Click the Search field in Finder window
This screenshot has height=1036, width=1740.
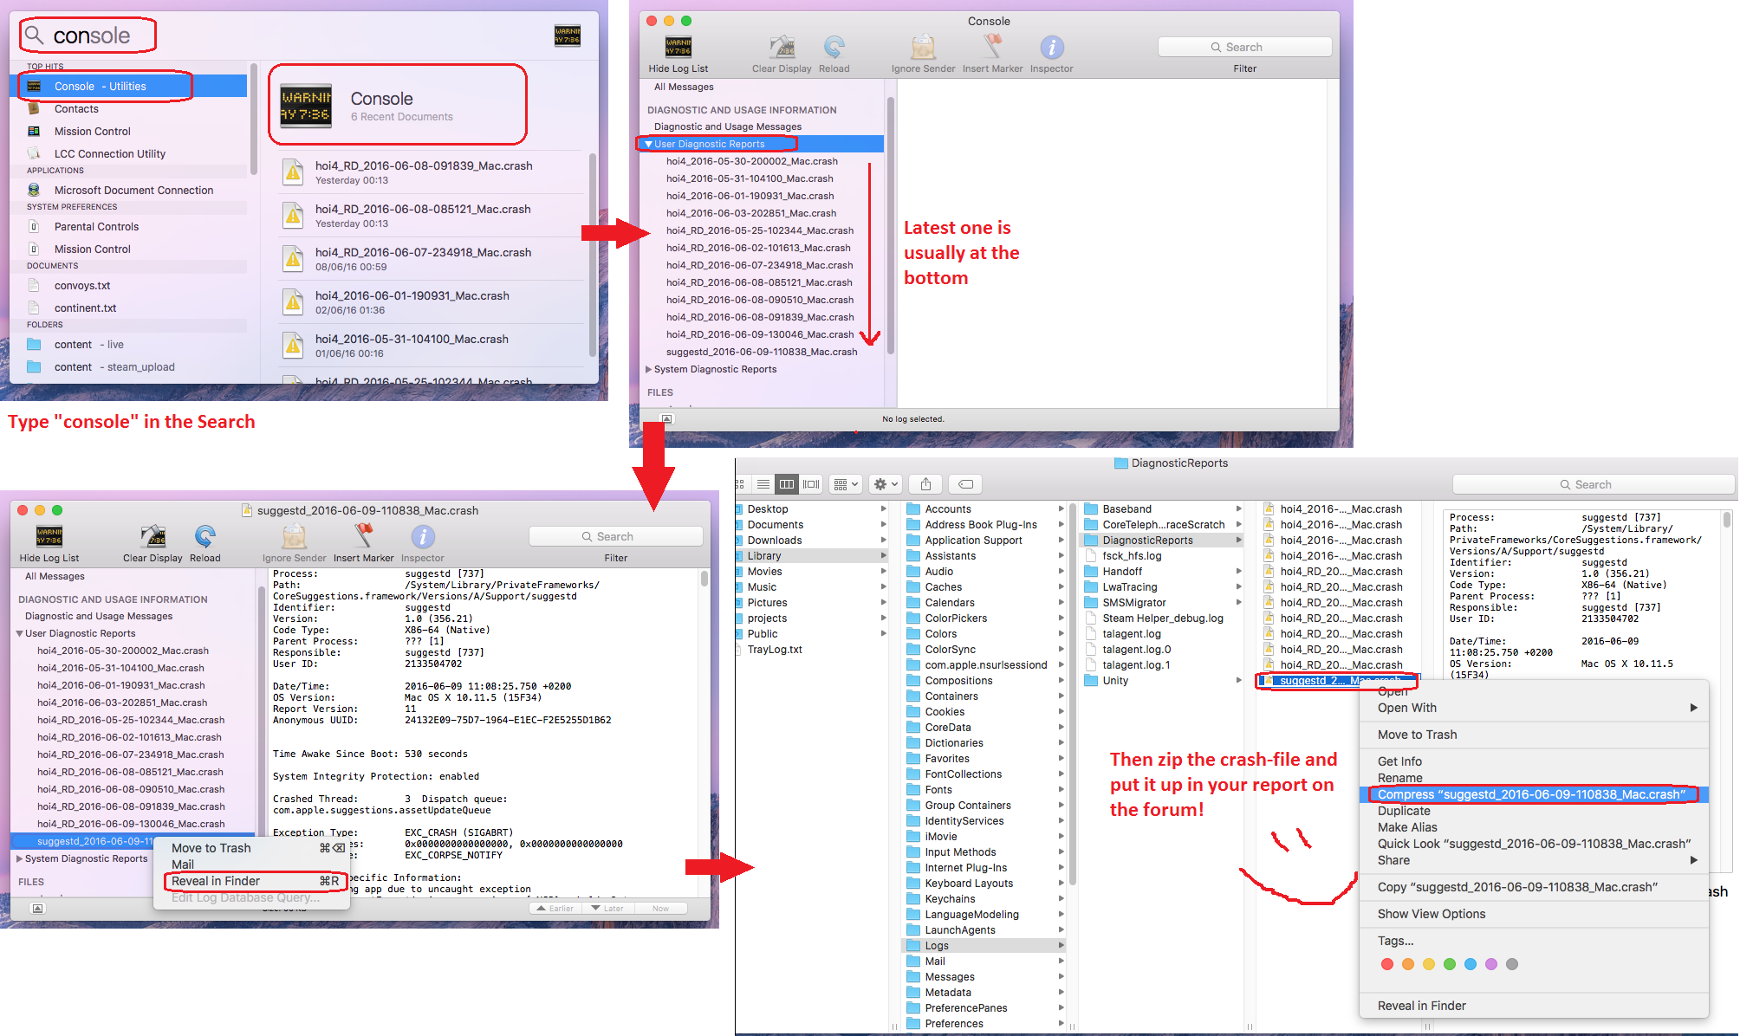click(1593, 484)
